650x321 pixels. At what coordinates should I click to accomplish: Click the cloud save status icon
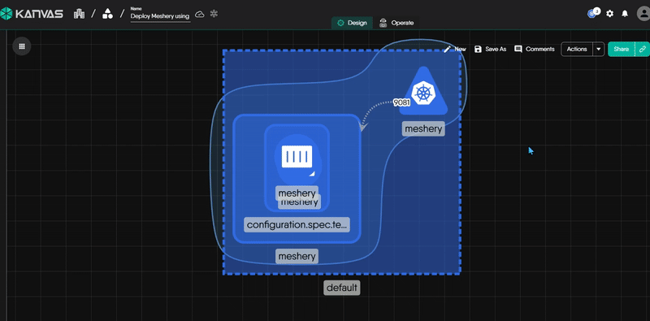click(200, 14)
